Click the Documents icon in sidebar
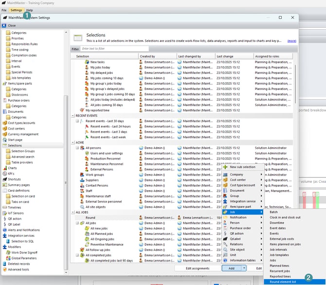 [x=5, y=112]
